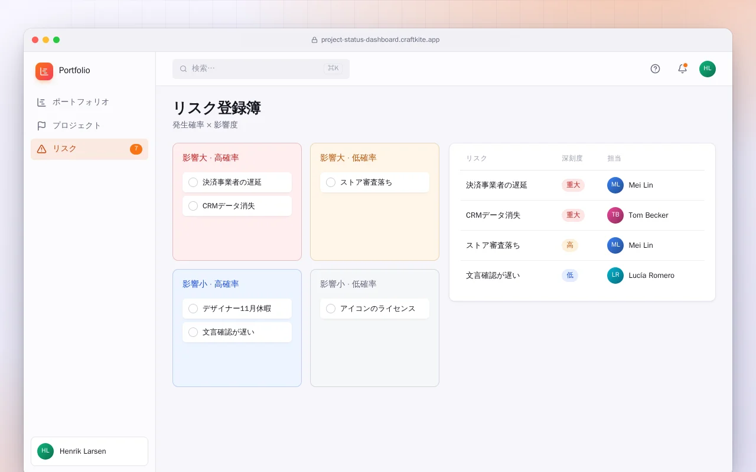The width and height of the screenshot is (756, 472).
Task: Open Henrik Larsen account card
Action: click(89, 451)
